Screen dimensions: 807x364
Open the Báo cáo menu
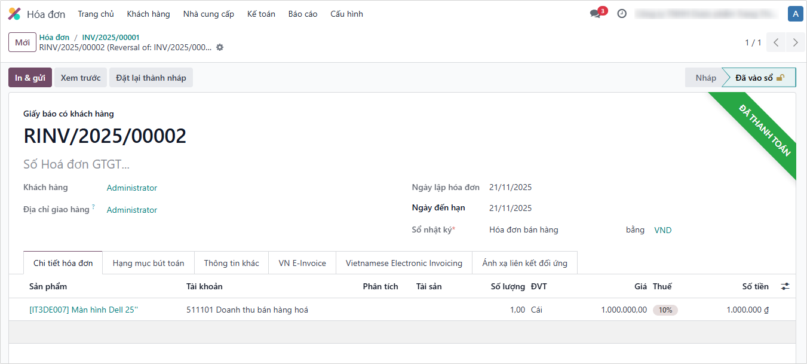pos(303,14)
